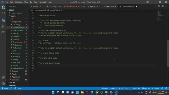Open notifications bell in status bar
The height and width of the screenshot is (95, 169).
(166, 88)
